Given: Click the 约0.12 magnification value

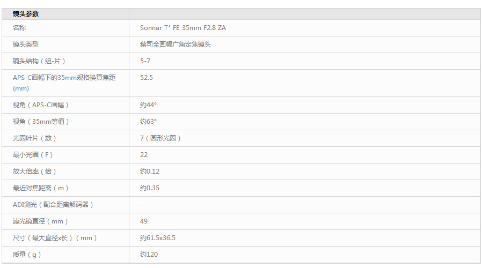Looking at the screenshot, I should point(150,172).
